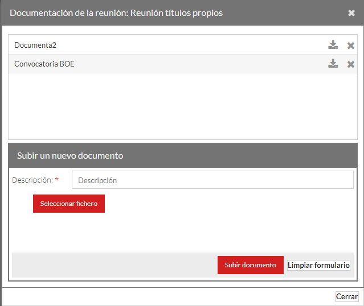
Task: Remove the Convocatoria BOE document
Action: pos(351,64)
